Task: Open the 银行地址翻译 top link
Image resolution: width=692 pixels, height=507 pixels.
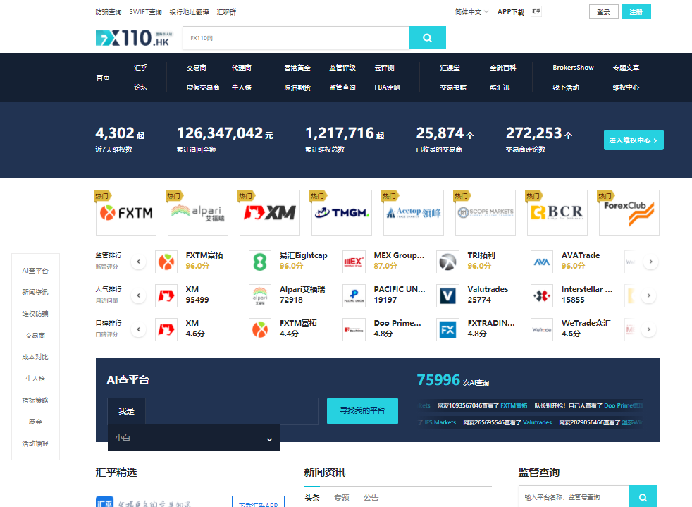Action: click(190, 12)
